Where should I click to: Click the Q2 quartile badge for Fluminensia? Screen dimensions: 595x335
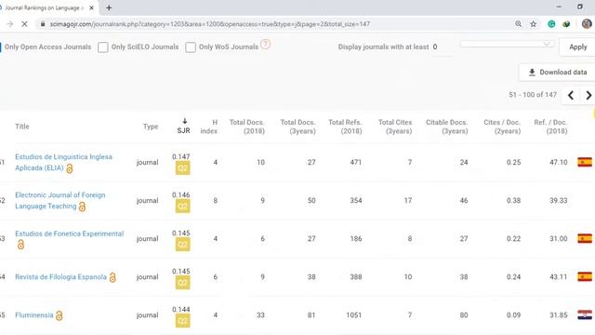(x=182, y=320)
